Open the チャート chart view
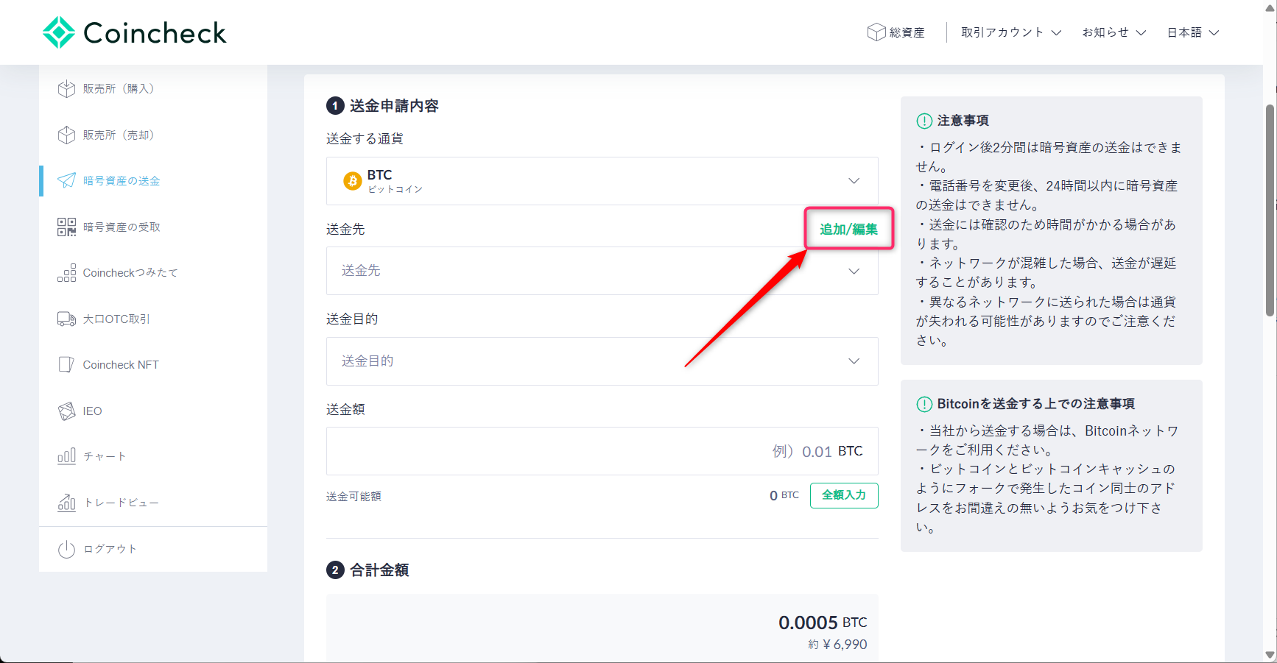Image resolution: width=1277 pixels, height=663 pixels. (104, 456)
